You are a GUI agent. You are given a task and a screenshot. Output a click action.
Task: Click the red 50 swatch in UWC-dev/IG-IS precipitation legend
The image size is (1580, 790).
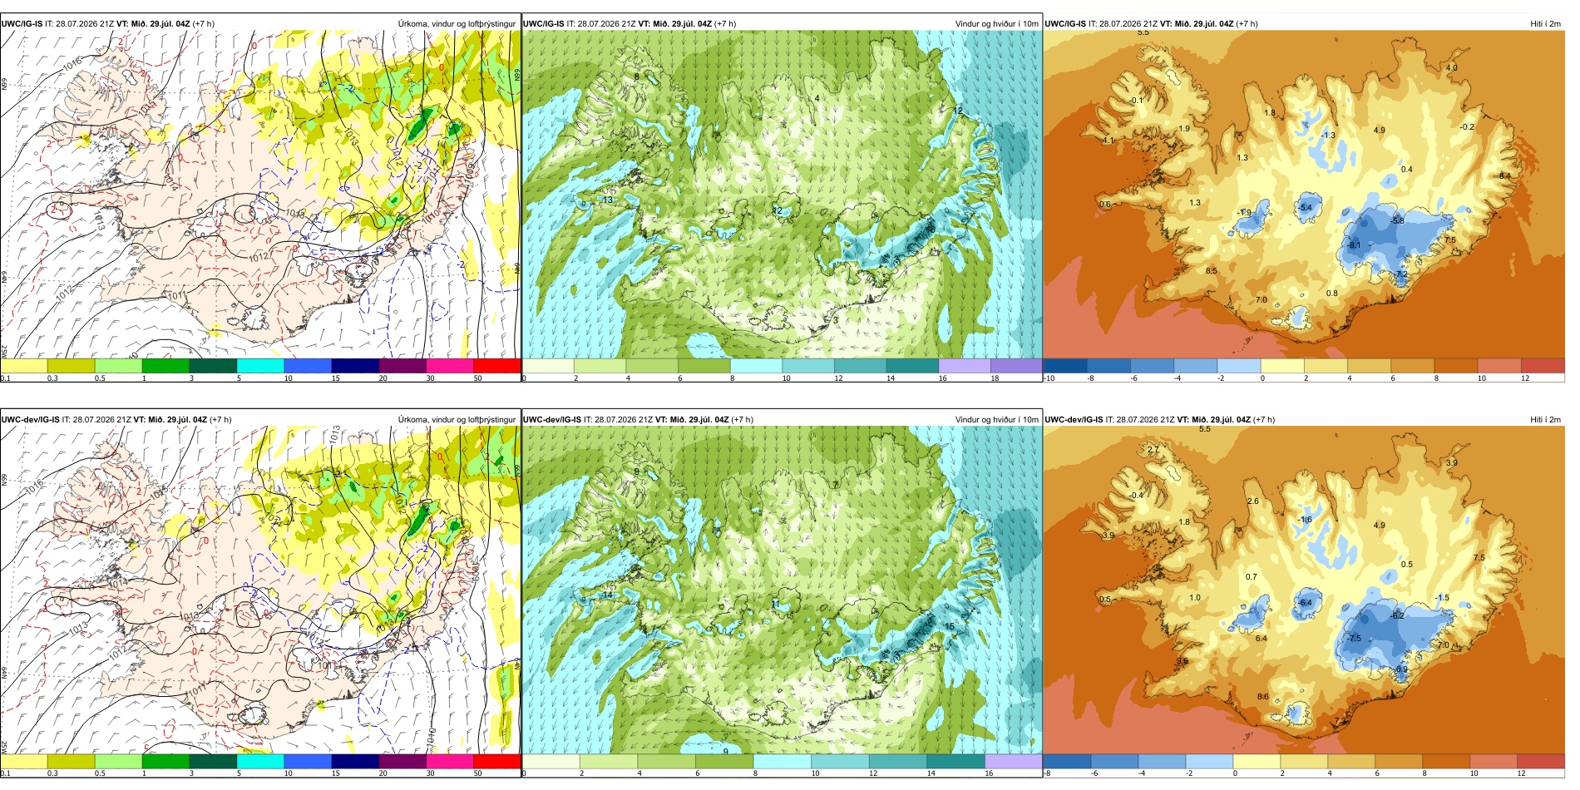[497, 761]
